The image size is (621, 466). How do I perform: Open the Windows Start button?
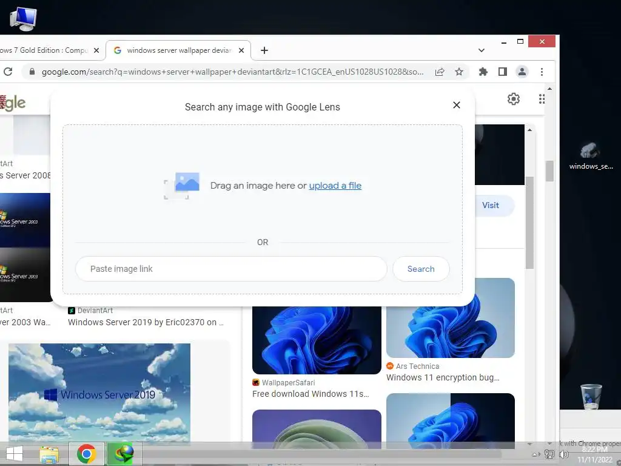point(15,454)
